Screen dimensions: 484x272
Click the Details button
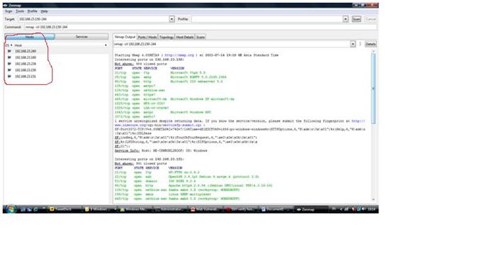pyautogui.click(x=371, y=44)
